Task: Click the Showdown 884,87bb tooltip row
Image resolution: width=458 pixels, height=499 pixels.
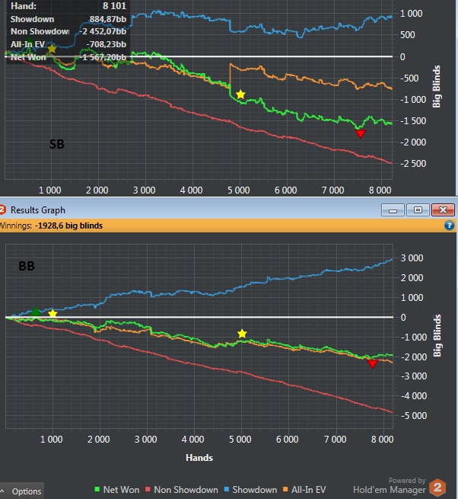Action: pyautogui.click(x=68, y=19)
